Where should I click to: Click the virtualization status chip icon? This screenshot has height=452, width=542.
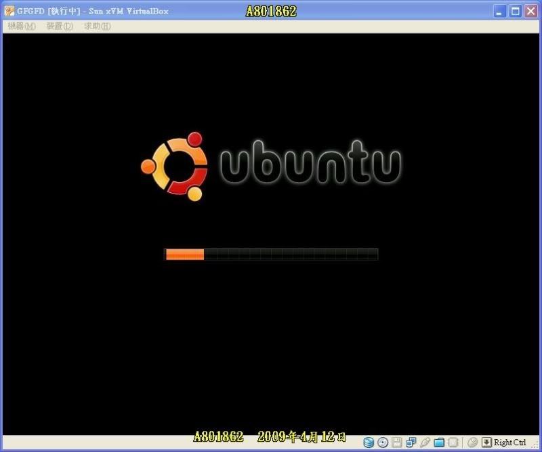(x=453, y=443)
